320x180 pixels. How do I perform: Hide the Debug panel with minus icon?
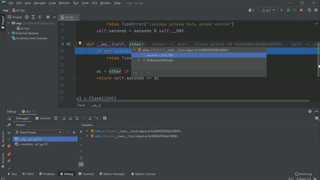pos(316,111)
